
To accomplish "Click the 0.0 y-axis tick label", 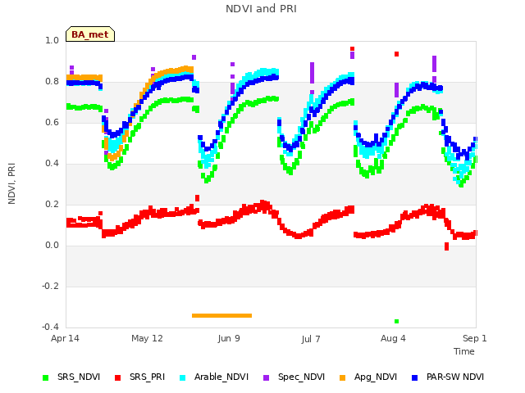I will point(52,246).
